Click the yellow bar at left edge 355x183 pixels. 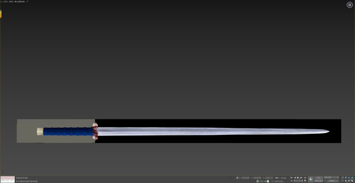1,14
